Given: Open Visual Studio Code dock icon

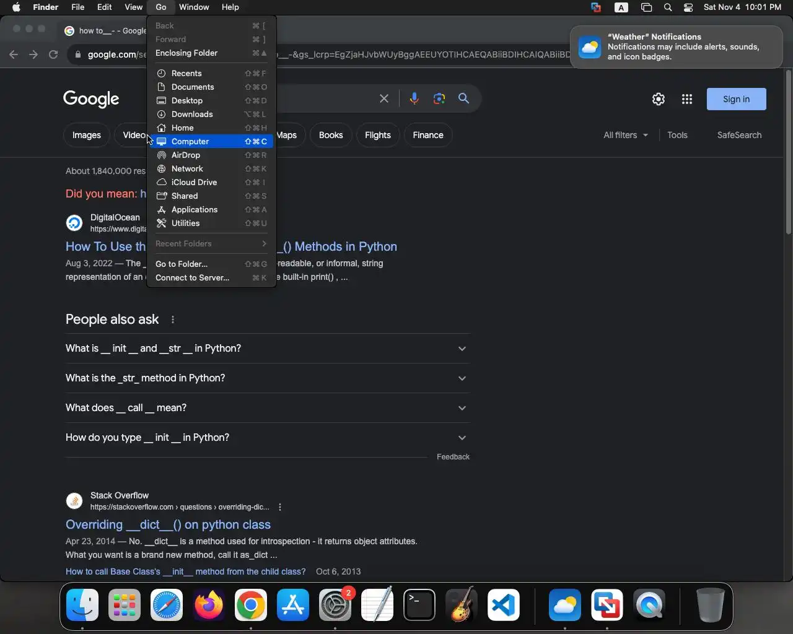Looking at the screenshot, I should pos(504,605).
